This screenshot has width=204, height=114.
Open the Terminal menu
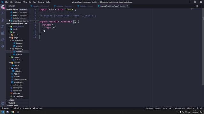(x=41, y=2)
